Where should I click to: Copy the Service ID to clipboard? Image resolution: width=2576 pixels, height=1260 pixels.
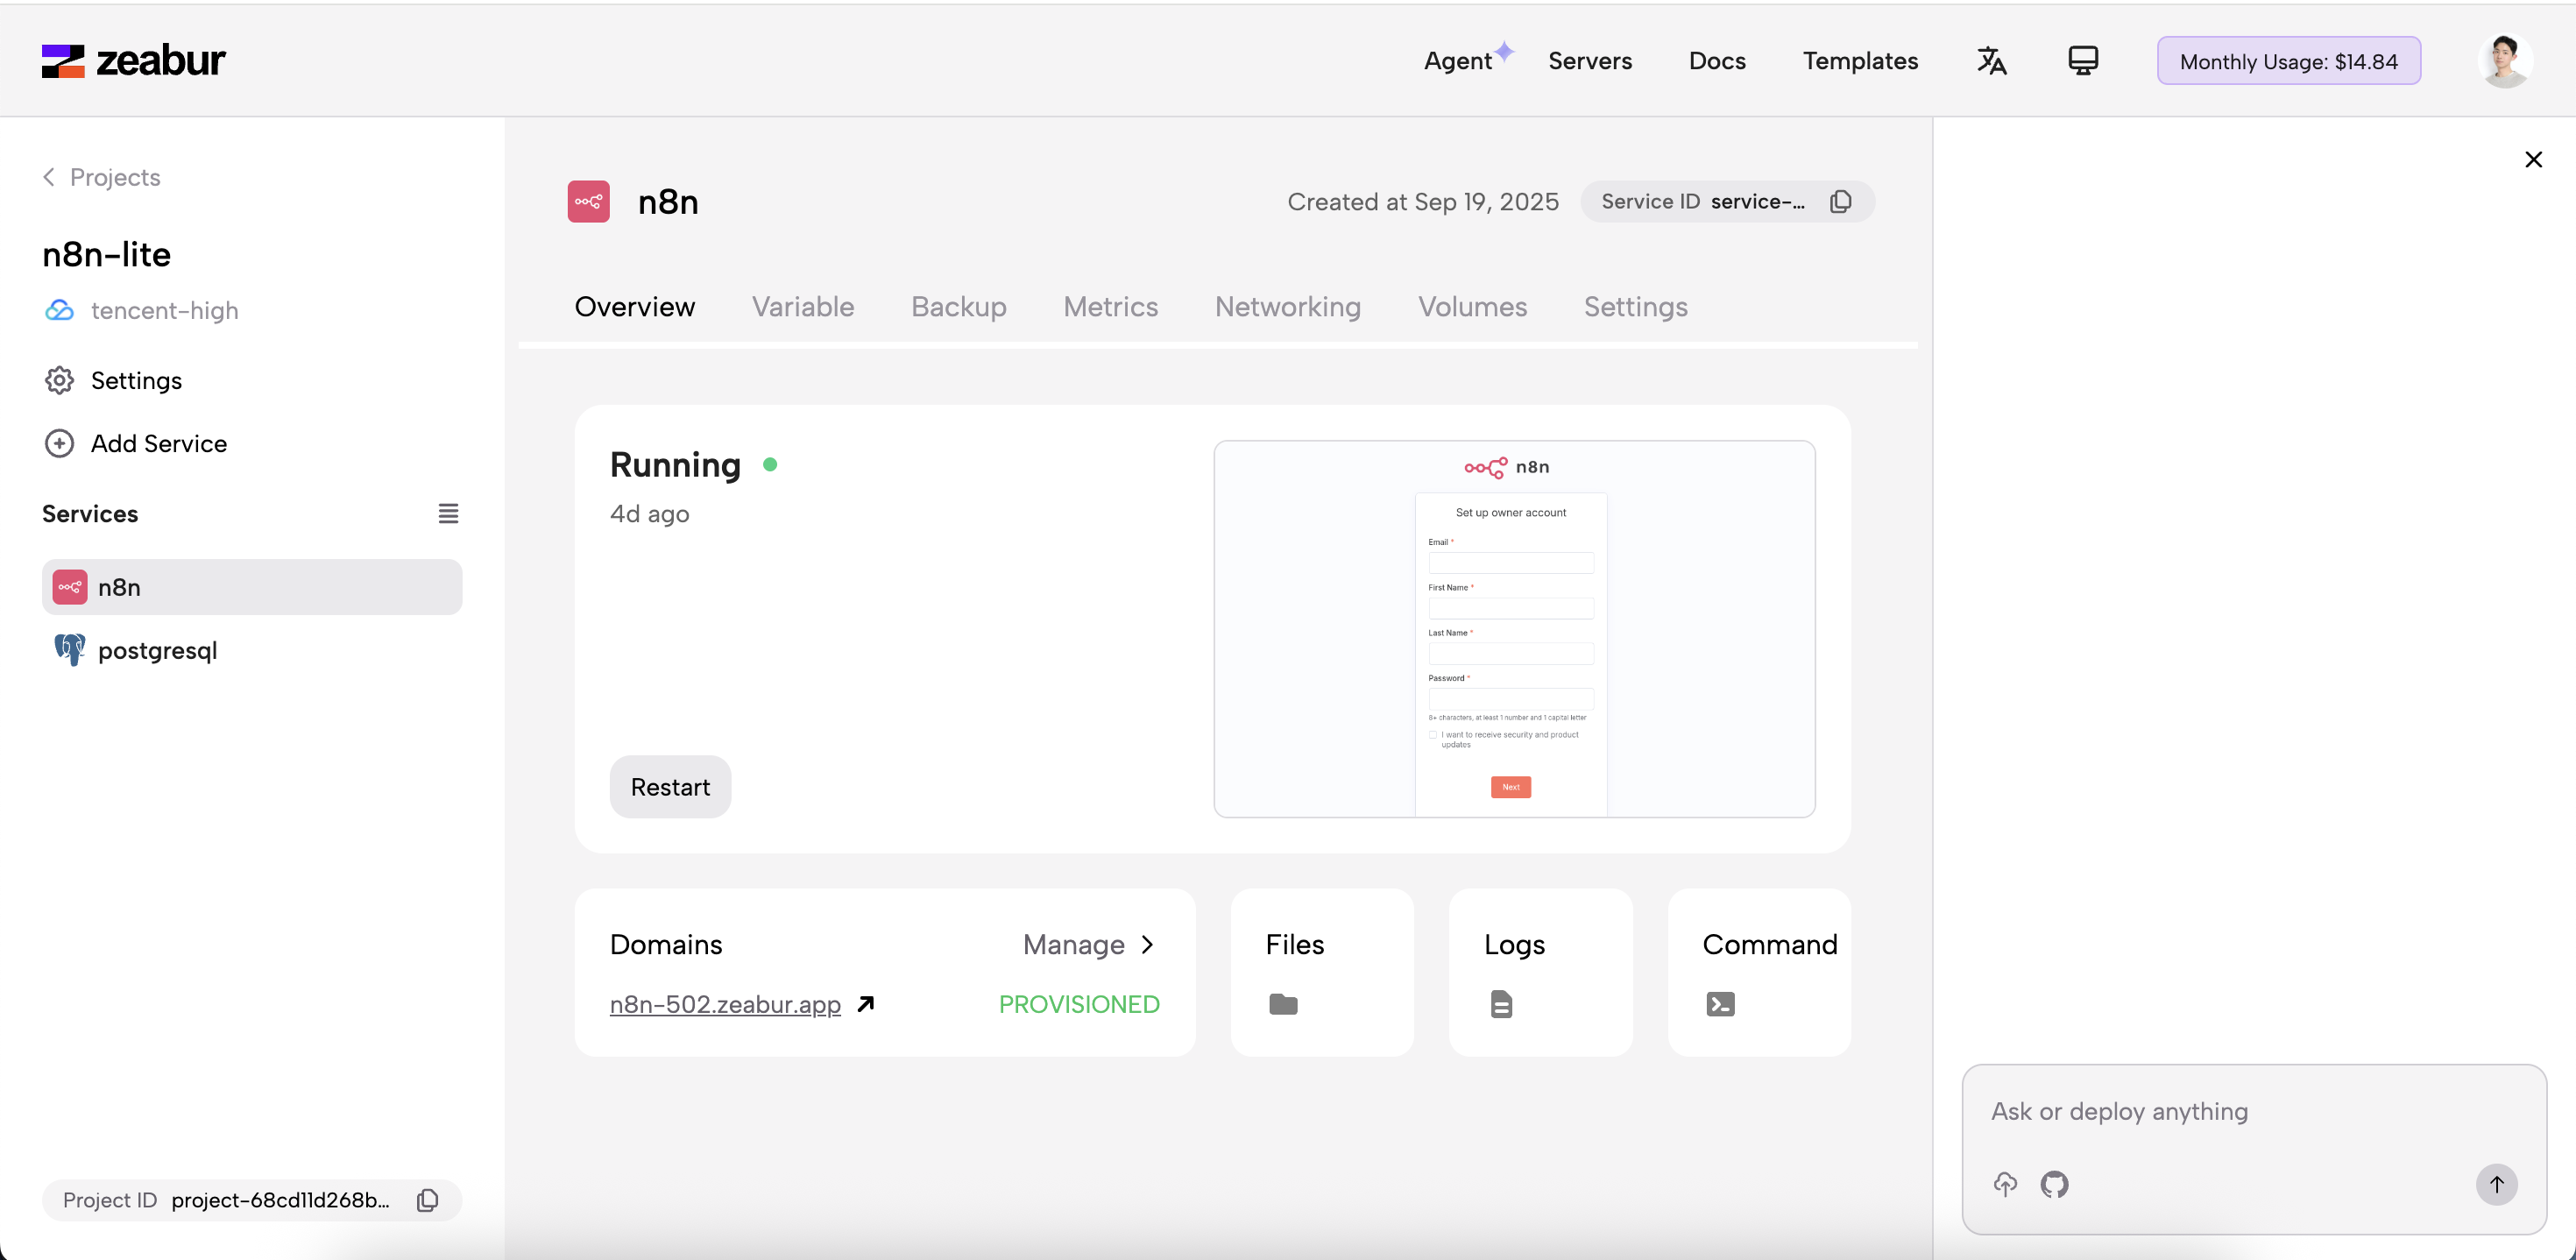point(1840,202)
